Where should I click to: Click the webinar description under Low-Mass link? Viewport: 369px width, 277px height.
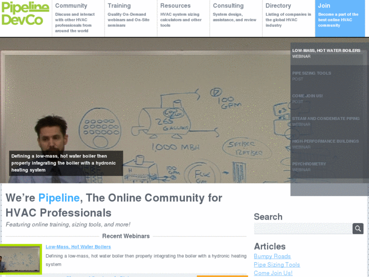[146, 260]
